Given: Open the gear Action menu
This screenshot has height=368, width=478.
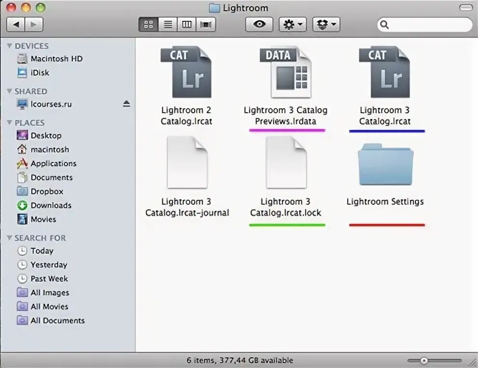Looking at the screenshot, I should [292, 25].
